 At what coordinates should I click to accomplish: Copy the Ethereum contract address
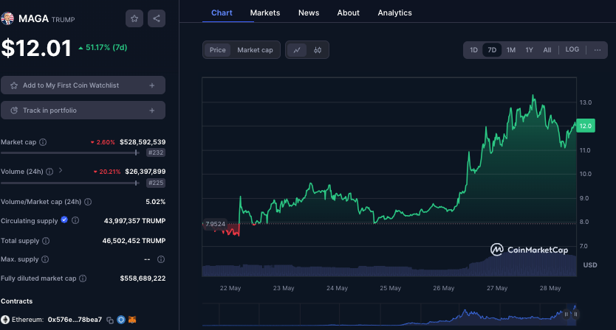click(x=110, y=320)
